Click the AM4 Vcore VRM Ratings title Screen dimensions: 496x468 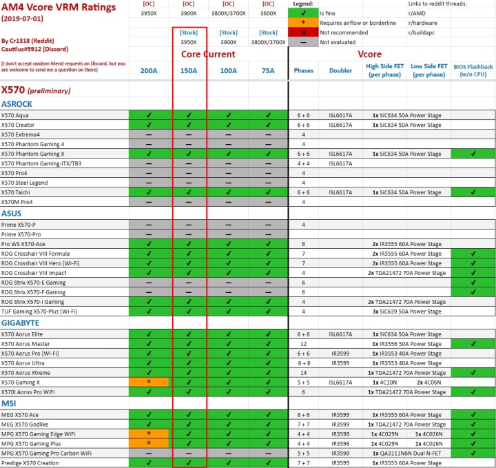pos(59,7)
